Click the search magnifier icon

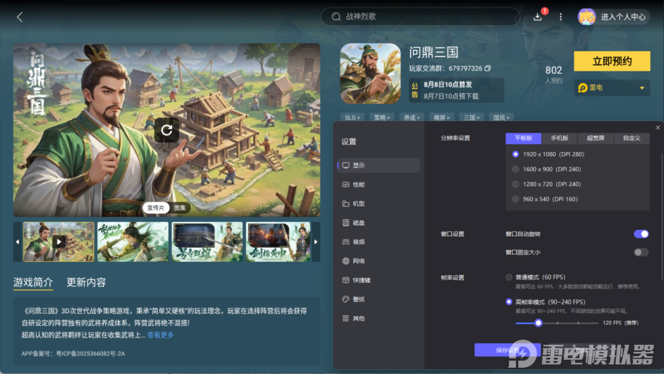336,17
